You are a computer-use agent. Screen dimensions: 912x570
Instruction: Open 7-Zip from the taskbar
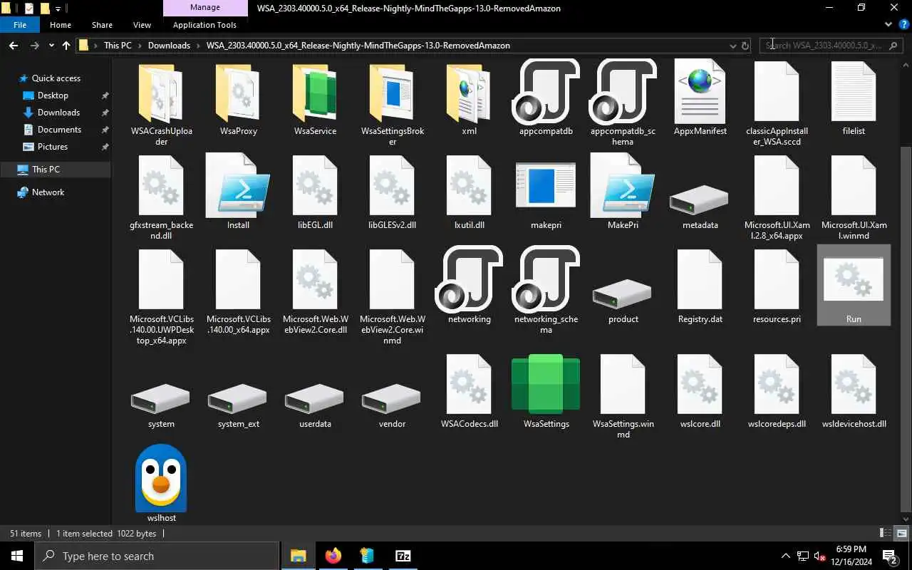click(x=403, y=556)
